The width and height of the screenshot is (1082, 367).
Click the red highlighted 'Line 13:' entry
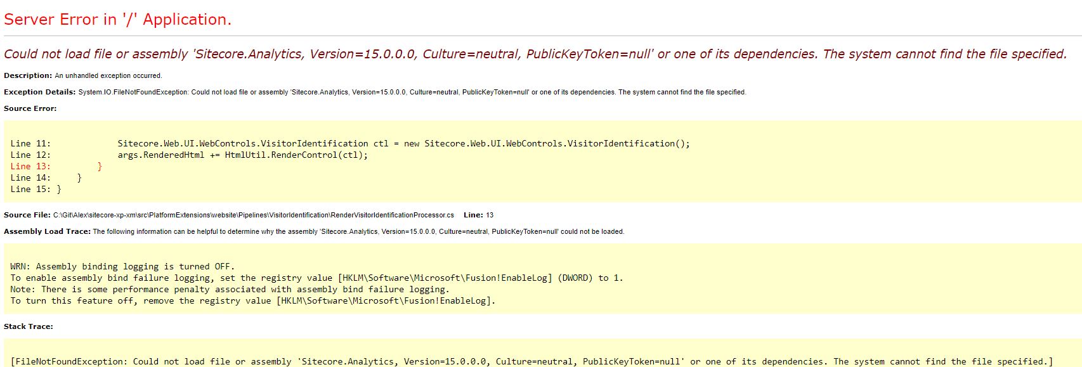[x=30, y=166]
